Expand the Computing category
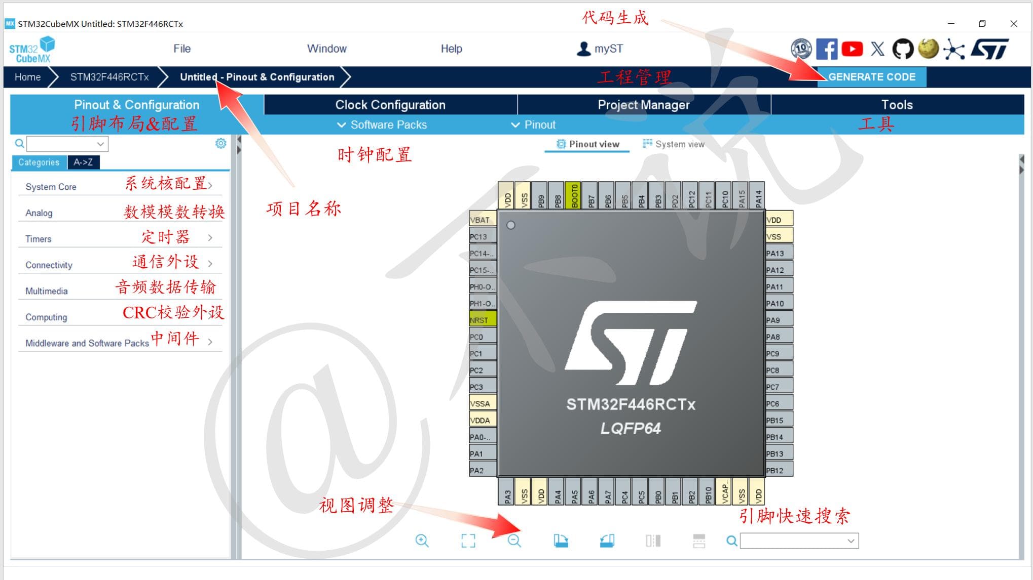The width and height of the screenshot is (1033, 580). (120, 317)
